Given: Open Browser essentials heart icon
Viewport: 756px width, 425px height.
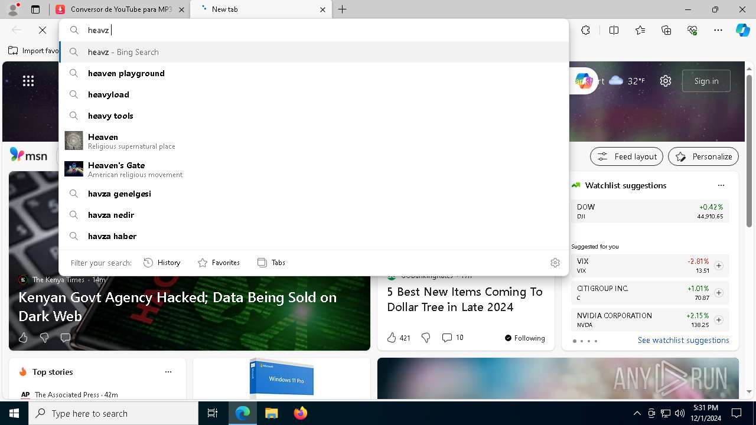Looking at the screenshot, I should pos(692,30).
